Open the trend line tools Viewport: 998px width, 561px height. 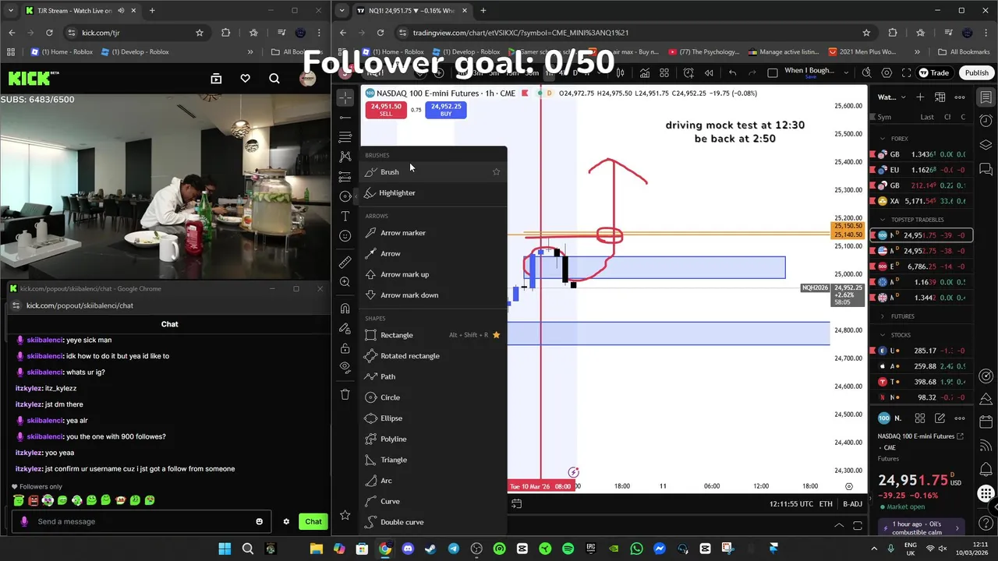(x=345, y=118)
